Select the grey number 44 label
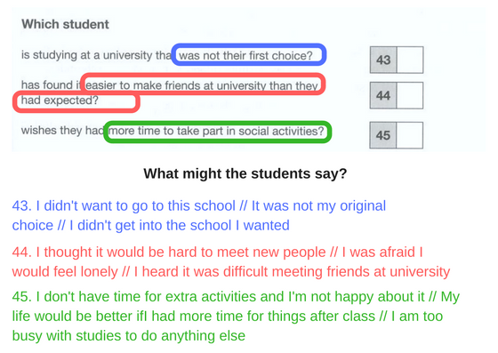Screen dimensions: 498x353 [x=383, y=95]
